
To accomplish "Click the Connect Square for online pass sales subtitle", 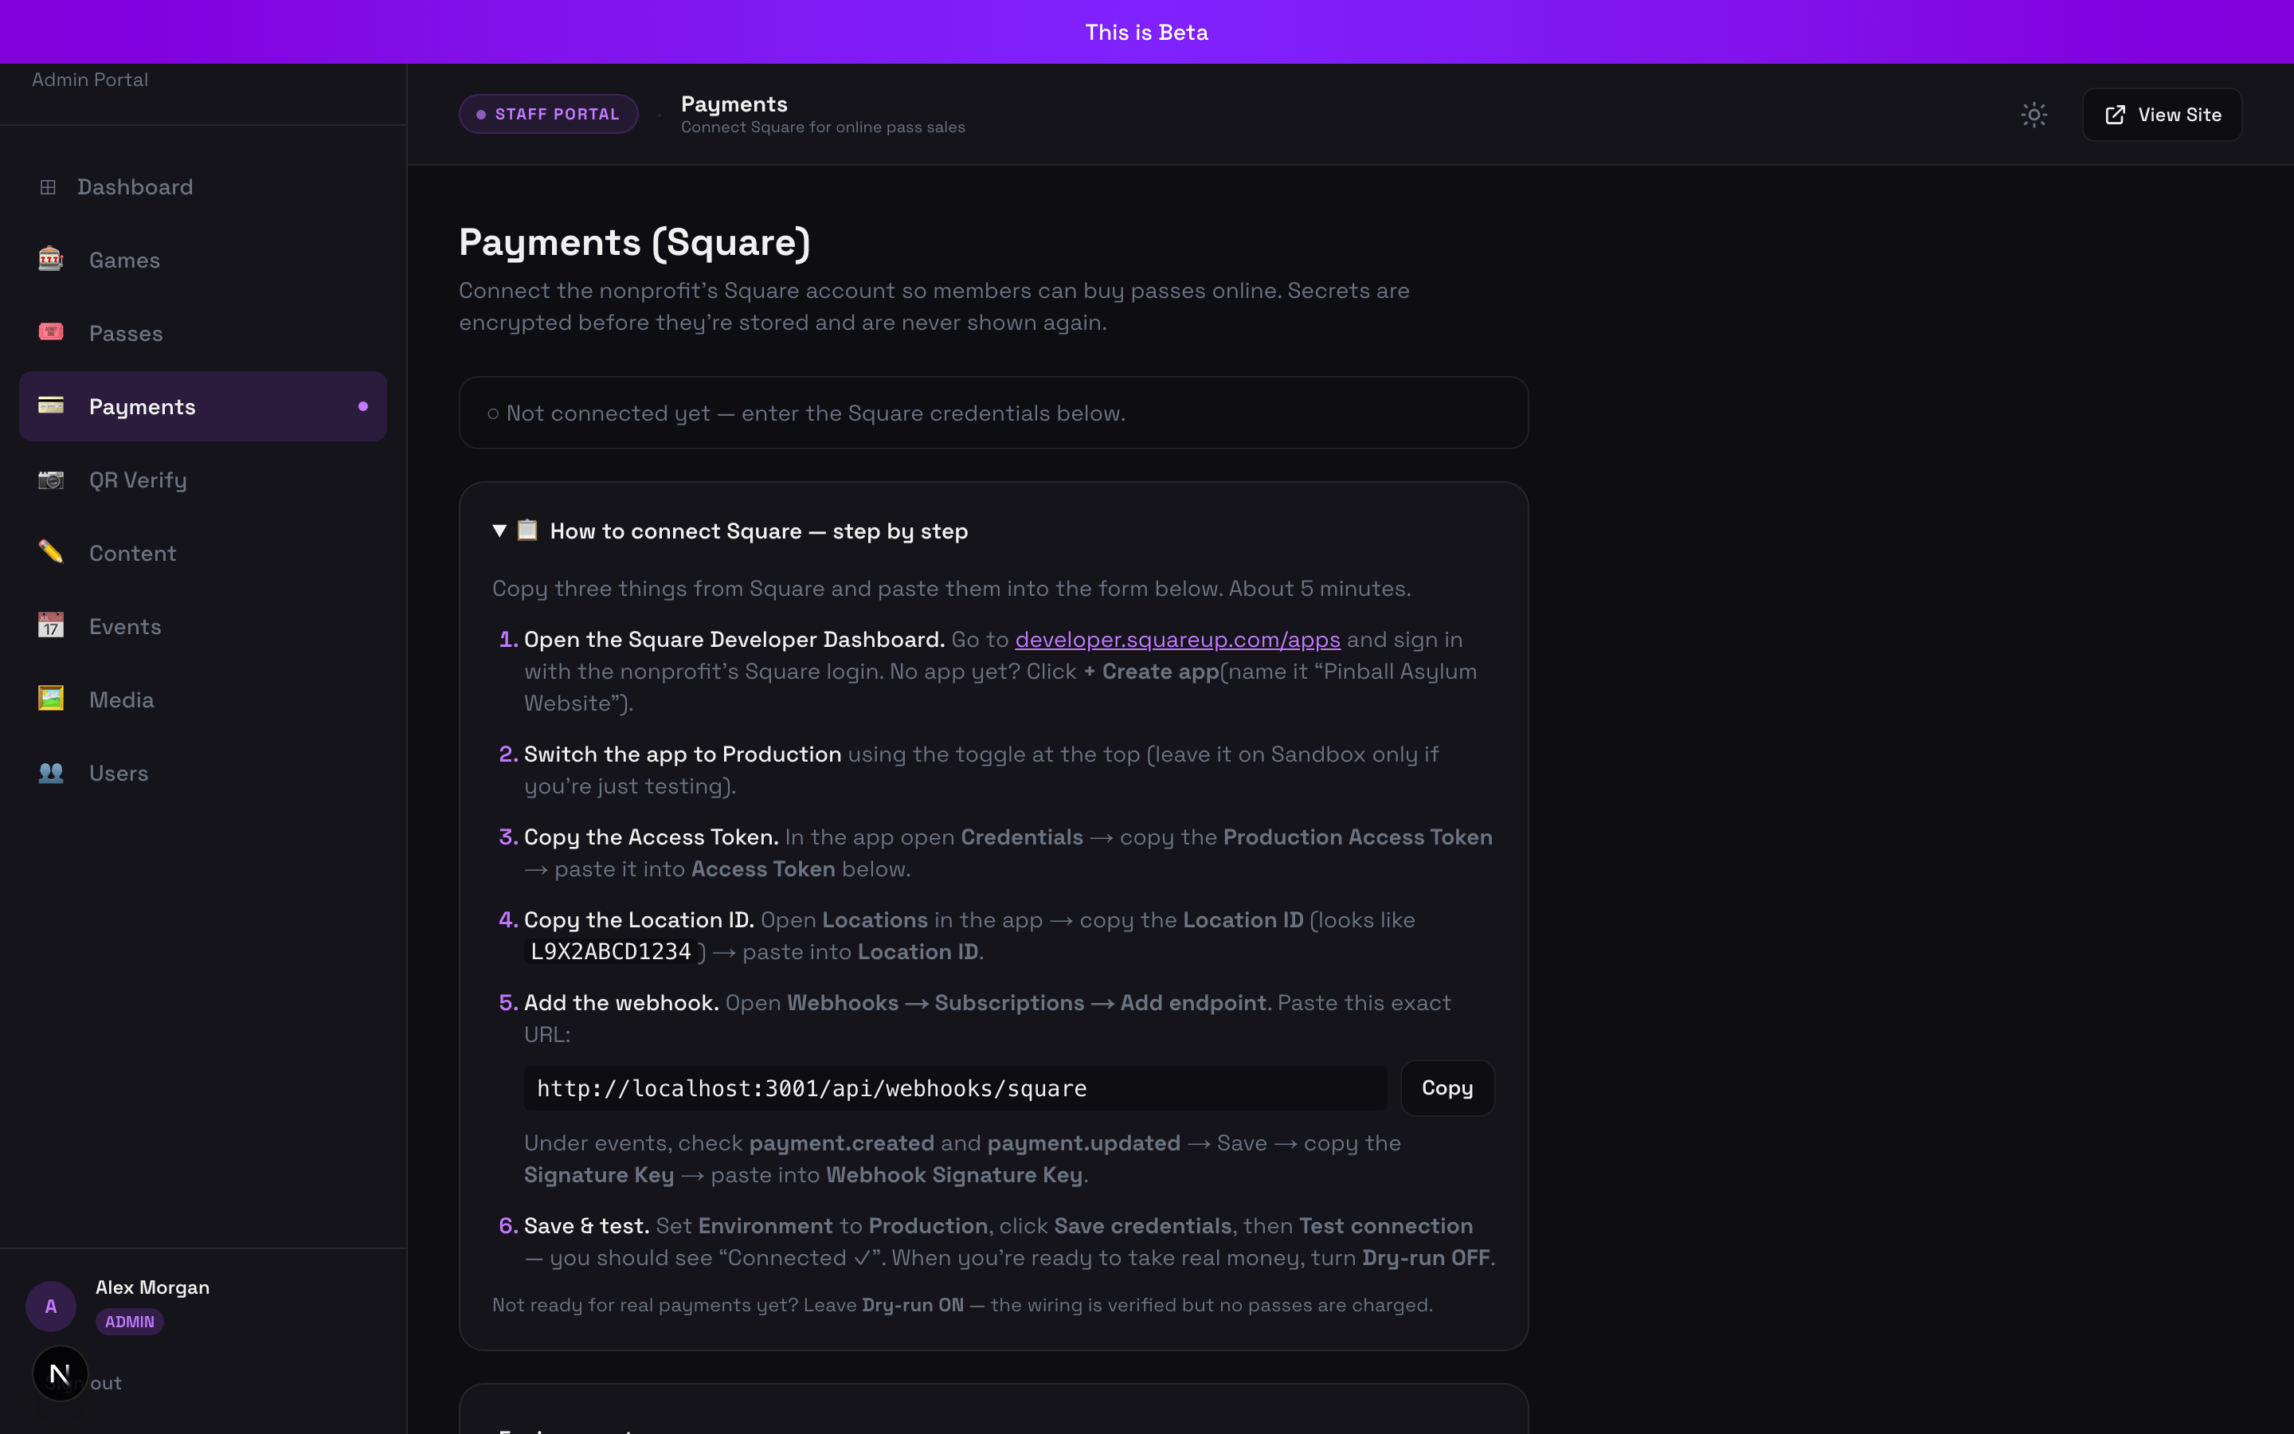I will pyautogui.click(x=823, y=127).
